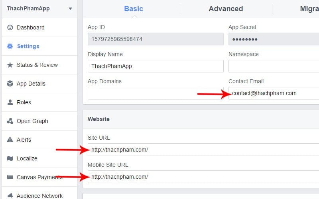319x199 pixels.
Task: Open the Settings sidebar item
Action: click(39, 46)
